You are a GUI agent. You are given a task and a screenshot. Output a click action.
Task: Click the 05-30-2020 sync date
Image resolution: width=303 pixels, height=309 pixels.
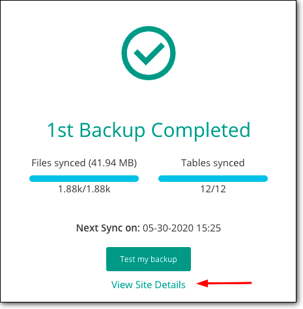(168, 228)
